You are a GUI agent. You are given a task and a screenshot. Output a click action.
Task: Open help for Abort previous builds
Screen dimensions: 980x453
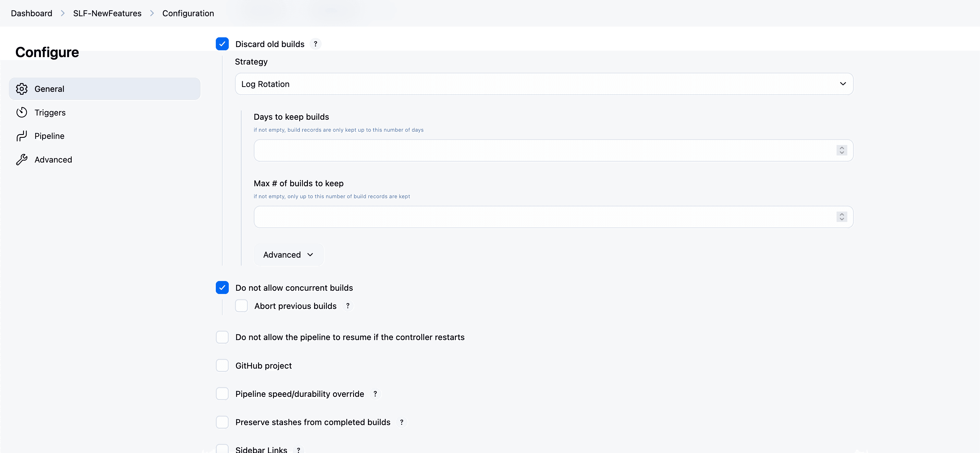pyautogui.click(x=348, y=306)
